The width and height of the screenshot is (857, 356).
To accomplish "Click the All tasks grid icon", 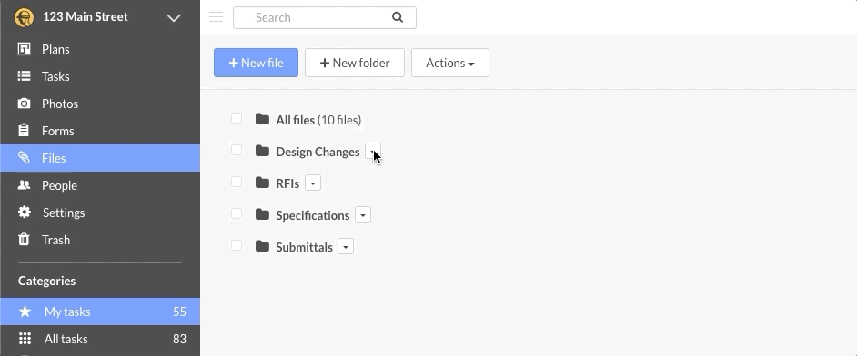I will point(25,339).
